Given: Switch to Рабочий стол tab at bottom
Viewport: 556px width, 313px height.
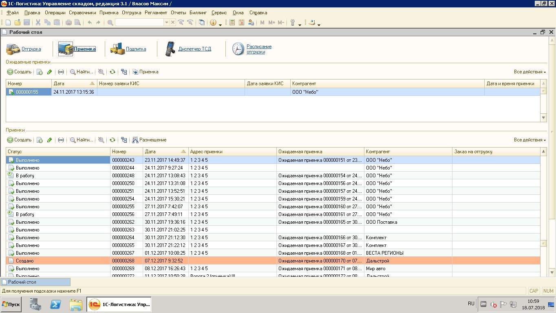Looking at the screenshot, I should [35, 282].
